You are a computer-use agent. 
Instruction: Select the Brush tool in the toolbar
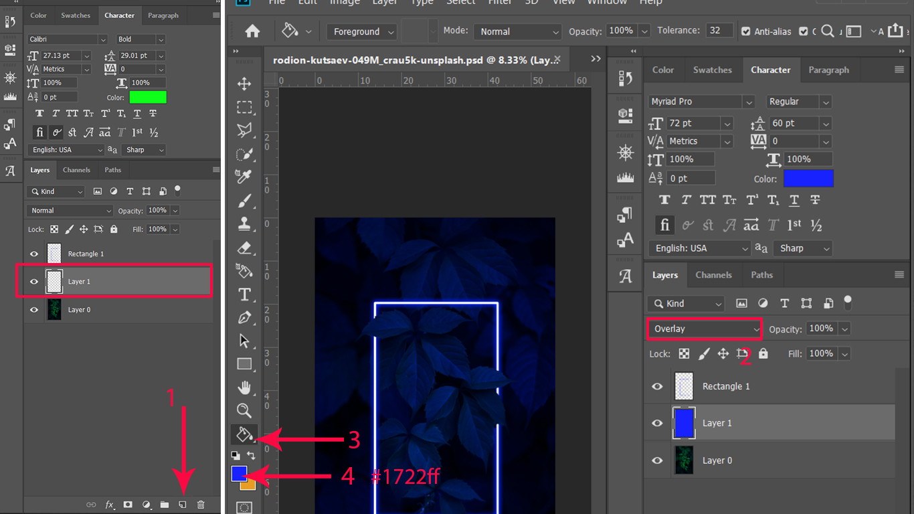(x=244, y=201)
